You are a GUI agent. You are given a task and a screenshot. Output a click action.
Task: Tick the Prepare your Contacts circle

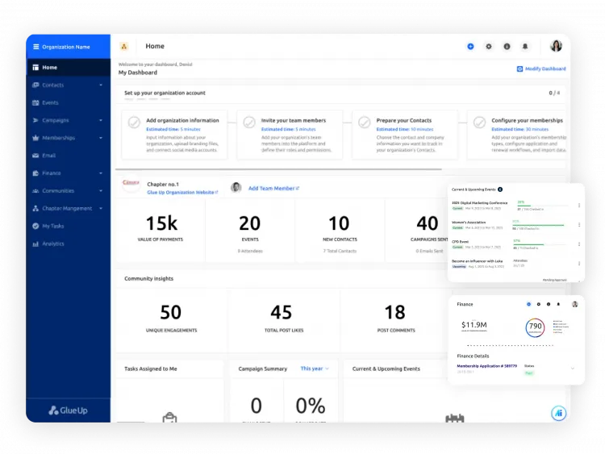coord(365,123)
